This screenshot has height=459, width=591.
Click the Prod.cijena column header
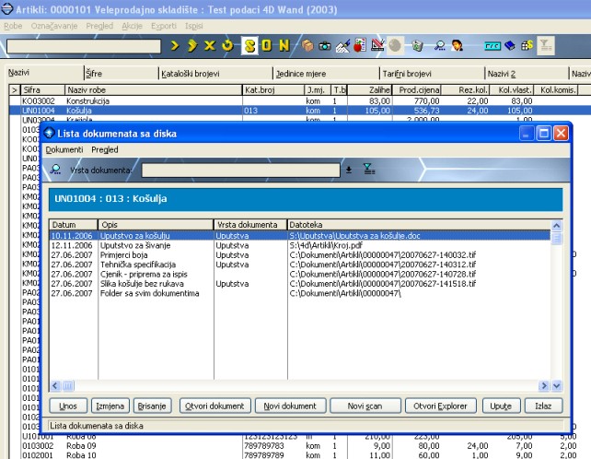(417, 89)
